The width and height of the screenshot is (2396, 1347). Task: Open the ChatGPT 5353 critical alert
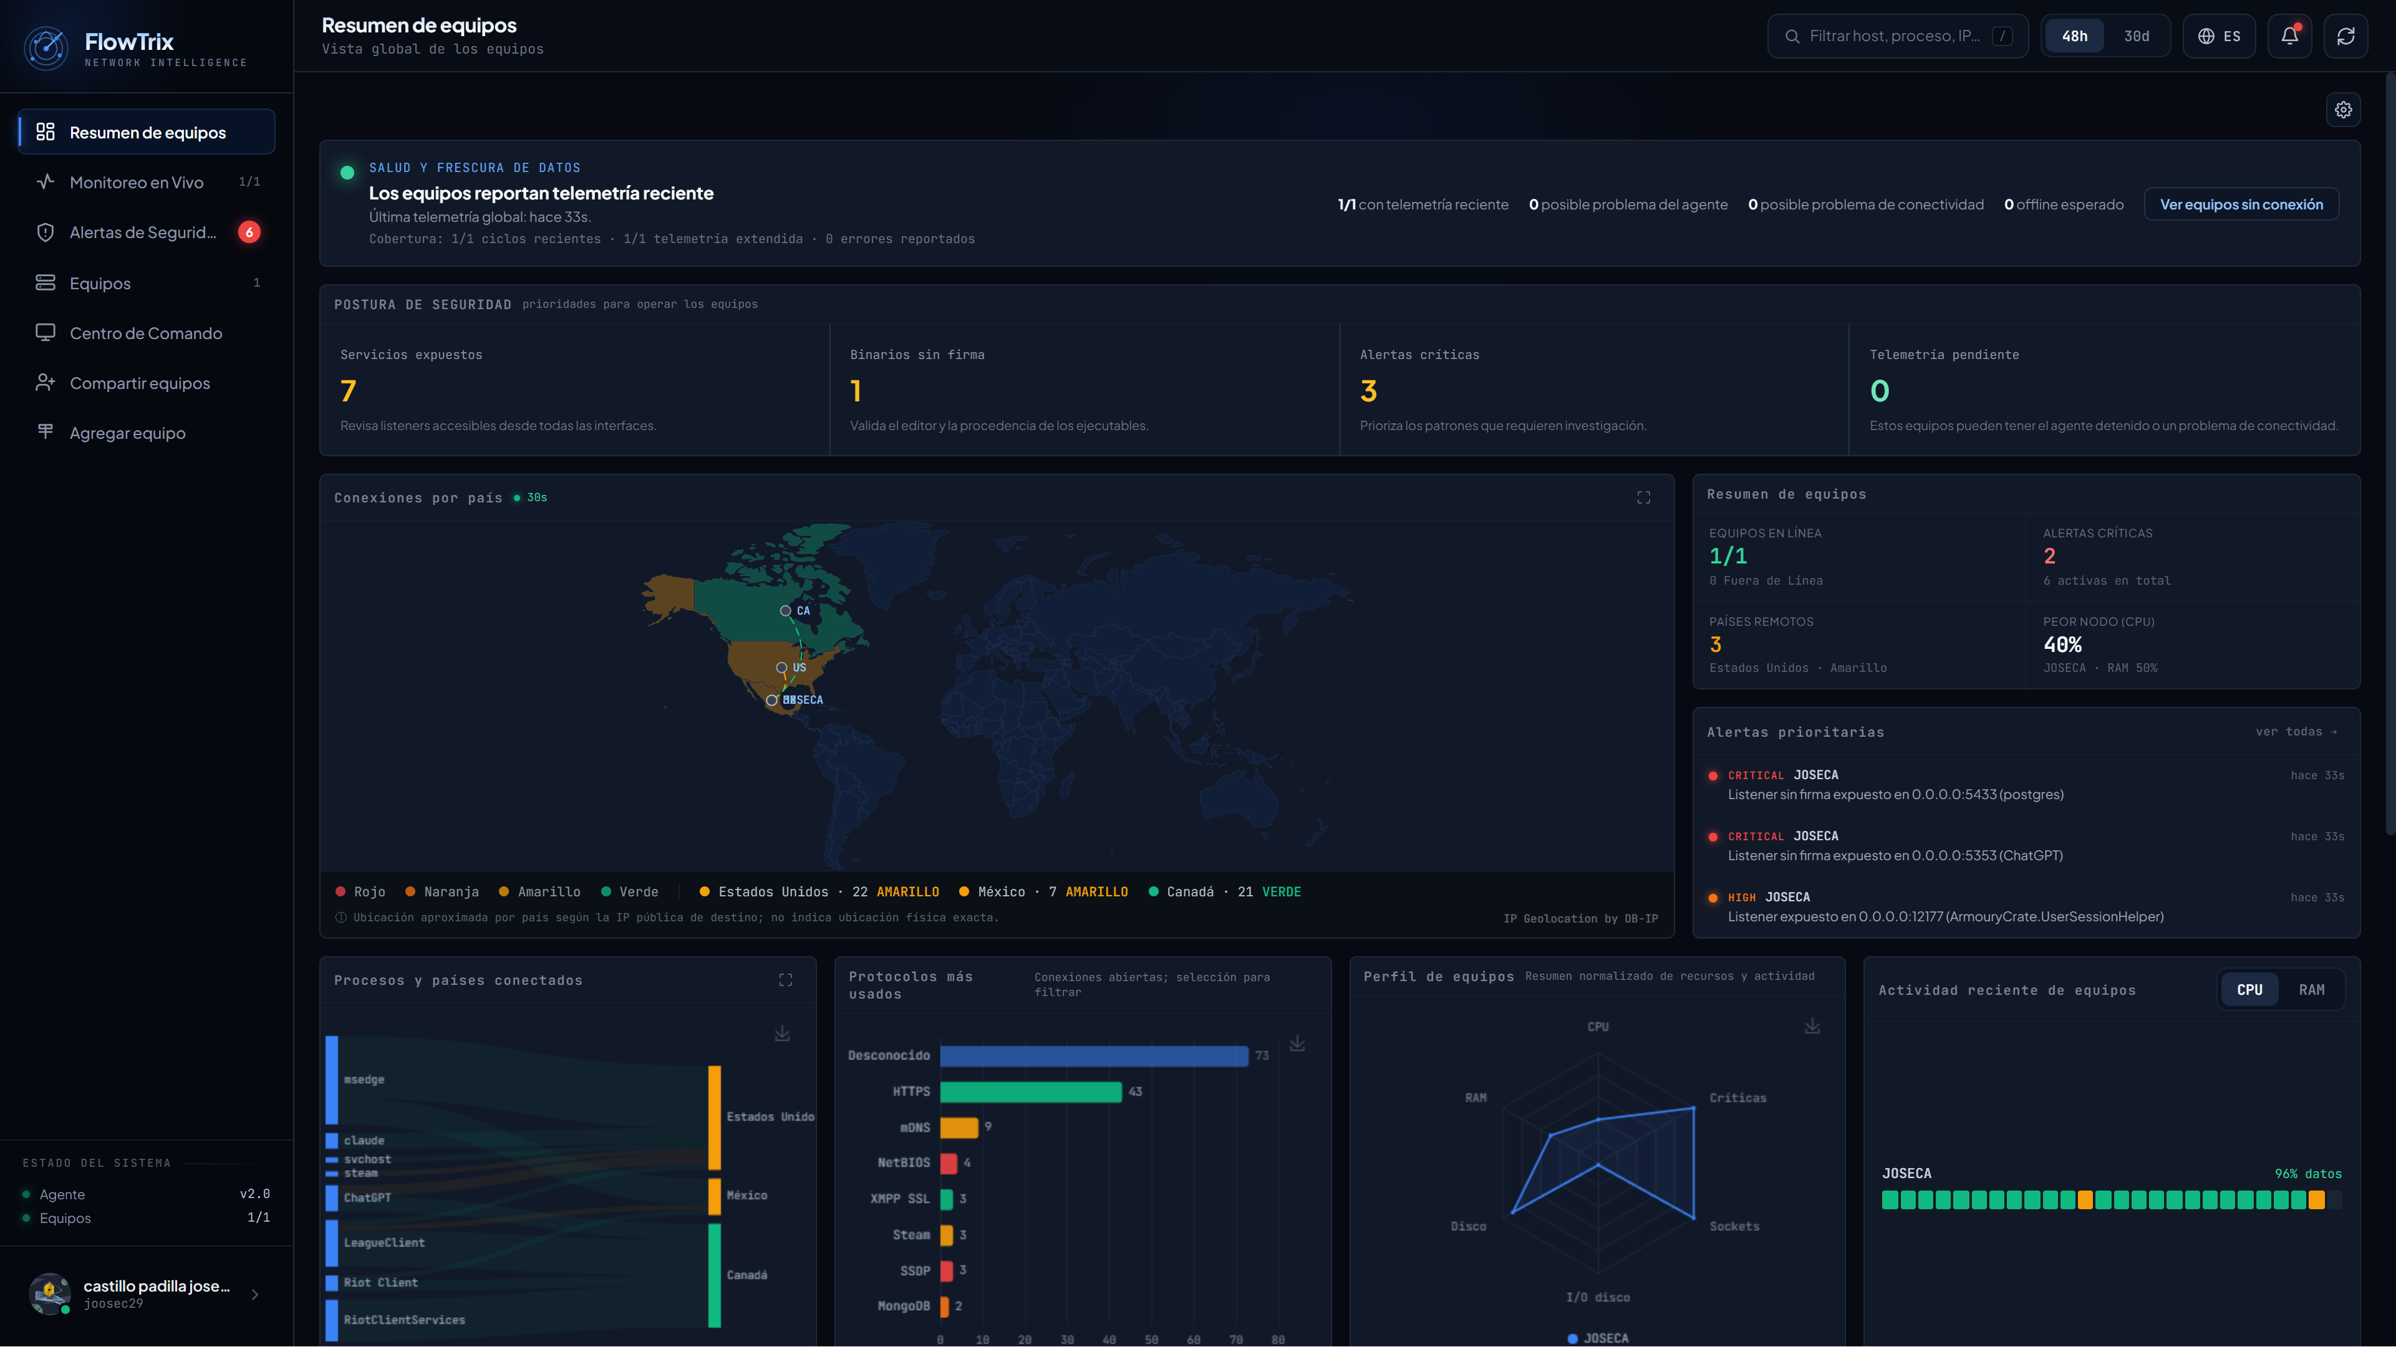coord(2026,846)
